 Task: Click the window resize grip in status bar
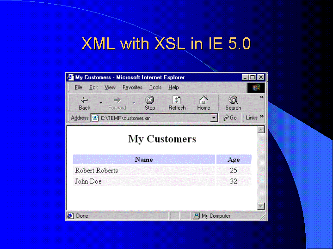click(263, 217)
